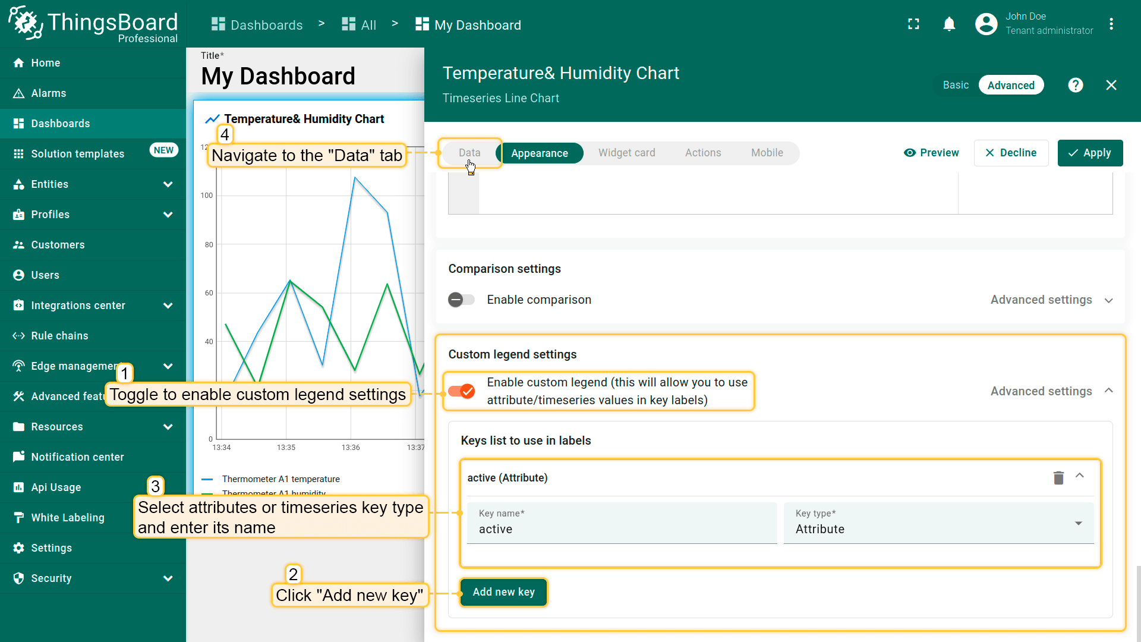Disable the custom legend toggle
The width and height of the screenshot is (1141, 642).
point(462,391)
